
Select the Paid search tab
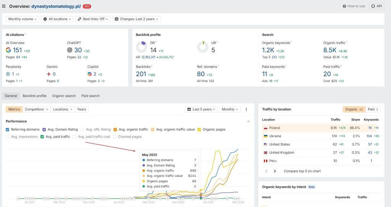click(90, 96)
